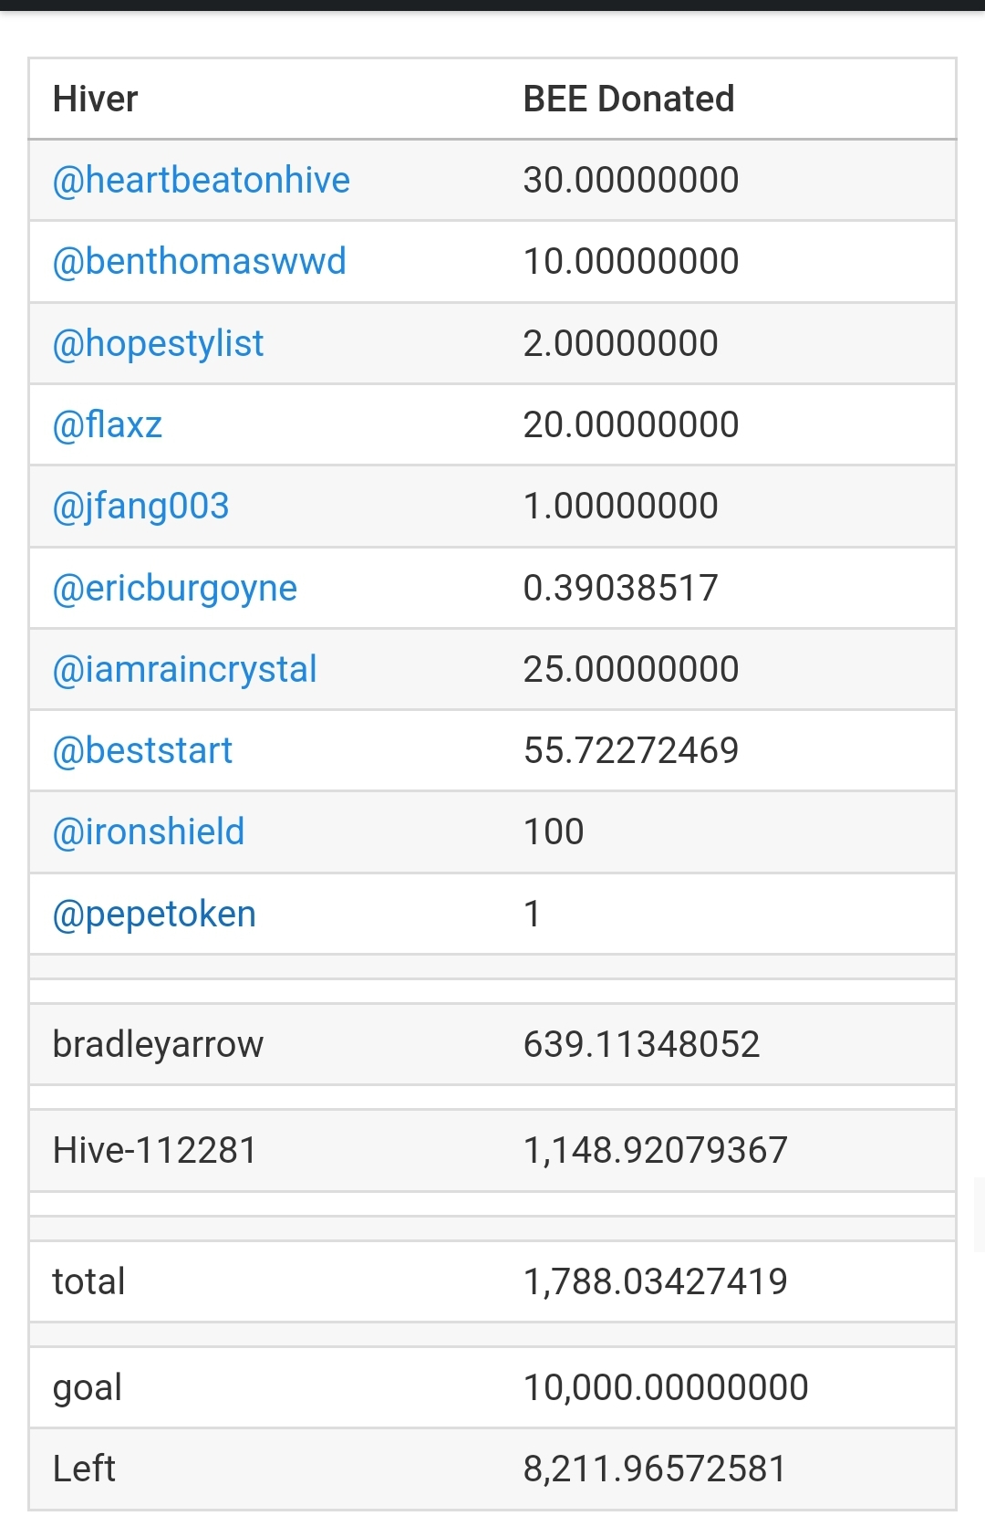Open the @ericburgoyne profile link
The width and height of the screenshot is (985, 1516).
tap(175, 588)
